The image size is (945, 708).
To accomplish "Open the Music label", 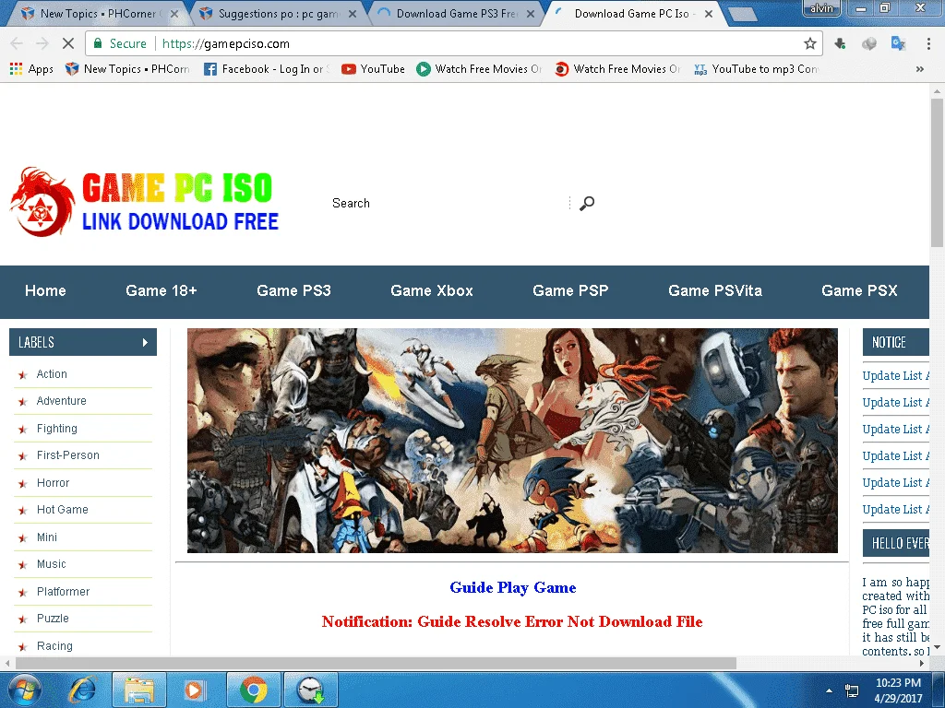I will 52,564.
